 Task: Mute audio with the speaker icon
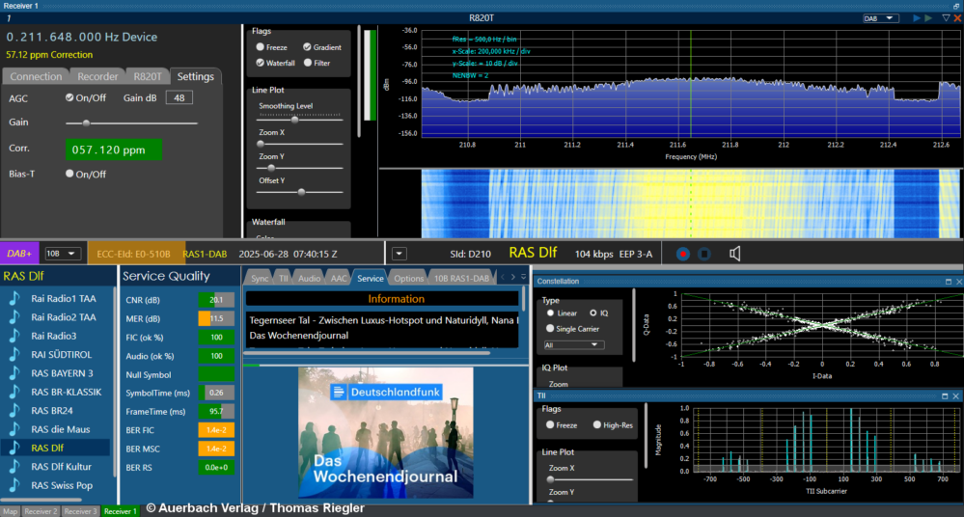point(734,254)
